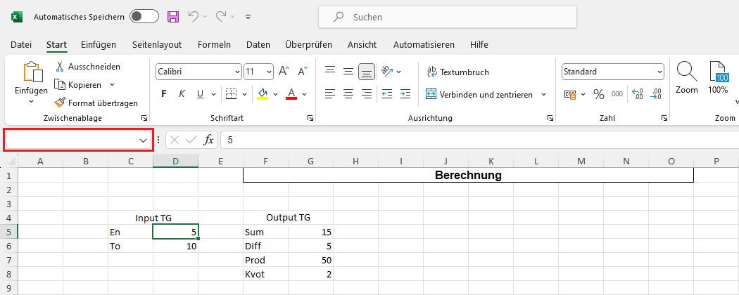
Task: Increase font size with the larger A icon
Action: 284,72
